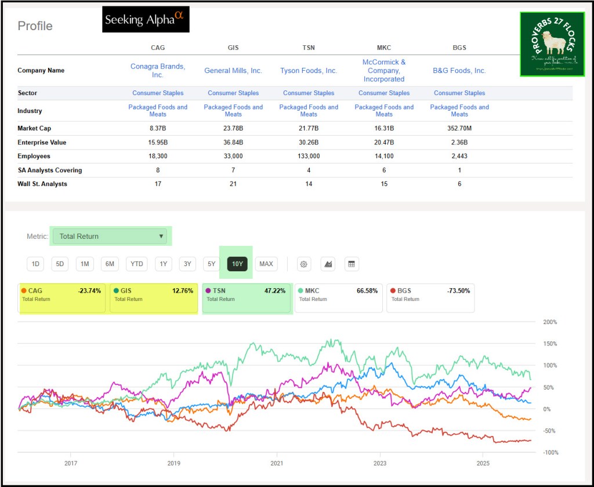
Task: Click B&G Foods, Inc. company link
Action: pos(459,70)
